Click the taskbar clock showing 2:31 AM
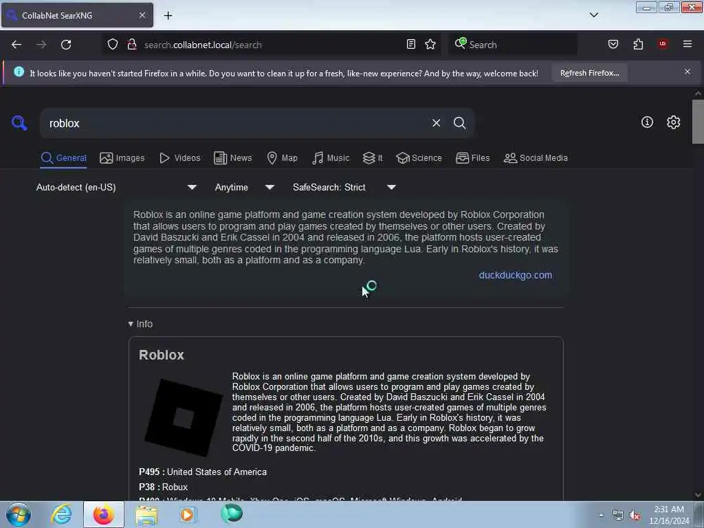The width and height of the screenshot is (704, 528). pyautogui.click(x=669, y=515)
